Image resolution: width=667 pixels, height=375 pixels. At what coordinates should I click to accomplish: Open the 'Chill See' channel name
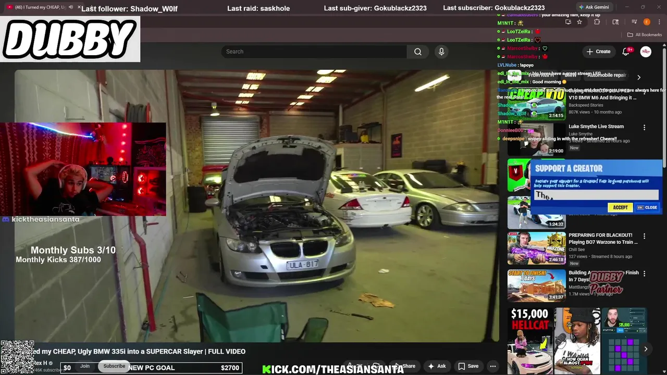577,249
